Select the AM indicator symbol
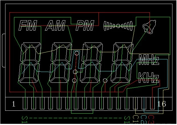This screenshot has height=125, width=177. point(55,25)
